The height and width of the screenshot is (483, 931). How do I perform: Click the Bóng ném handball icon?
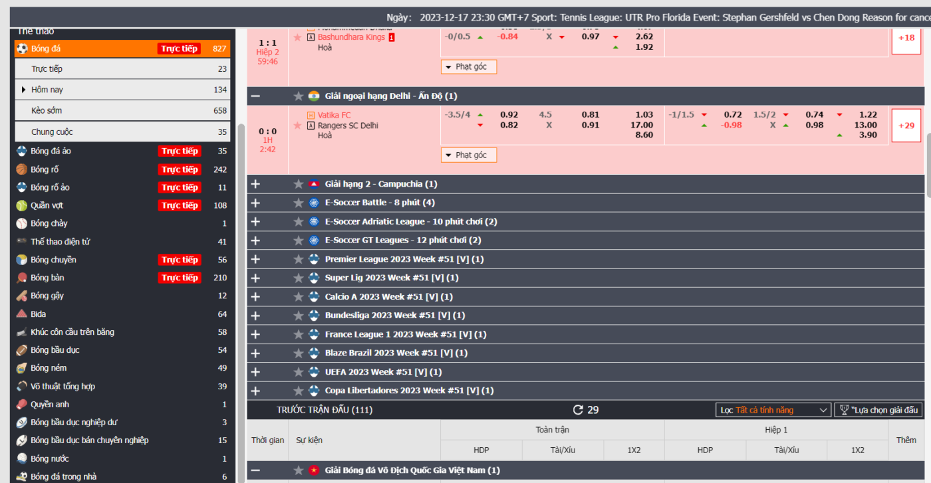point(22,368)
